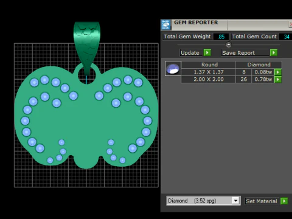Click the Save Report button
Viewport: 292px width, 219px height.
pos(245,53)
